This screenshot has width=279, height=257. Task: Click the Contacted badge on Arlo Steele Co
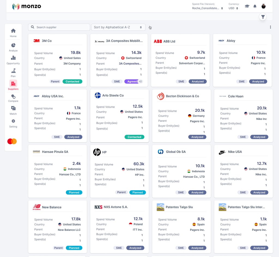(x=134, y=137)
